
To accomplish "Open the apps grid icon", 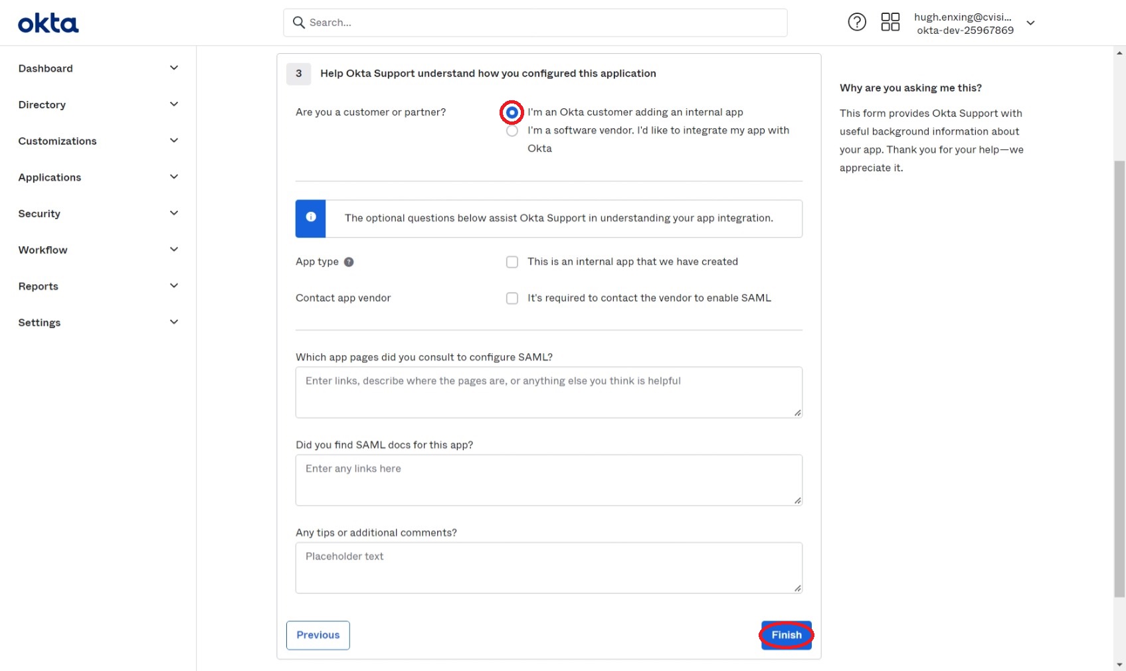I will coord(890,23).
